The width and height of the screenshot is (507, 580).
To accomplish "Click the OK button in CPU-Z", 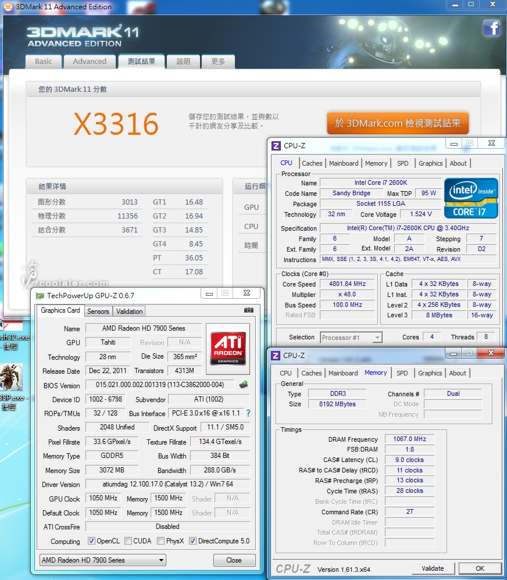I will pyautogui.click(x=480, y=568).
